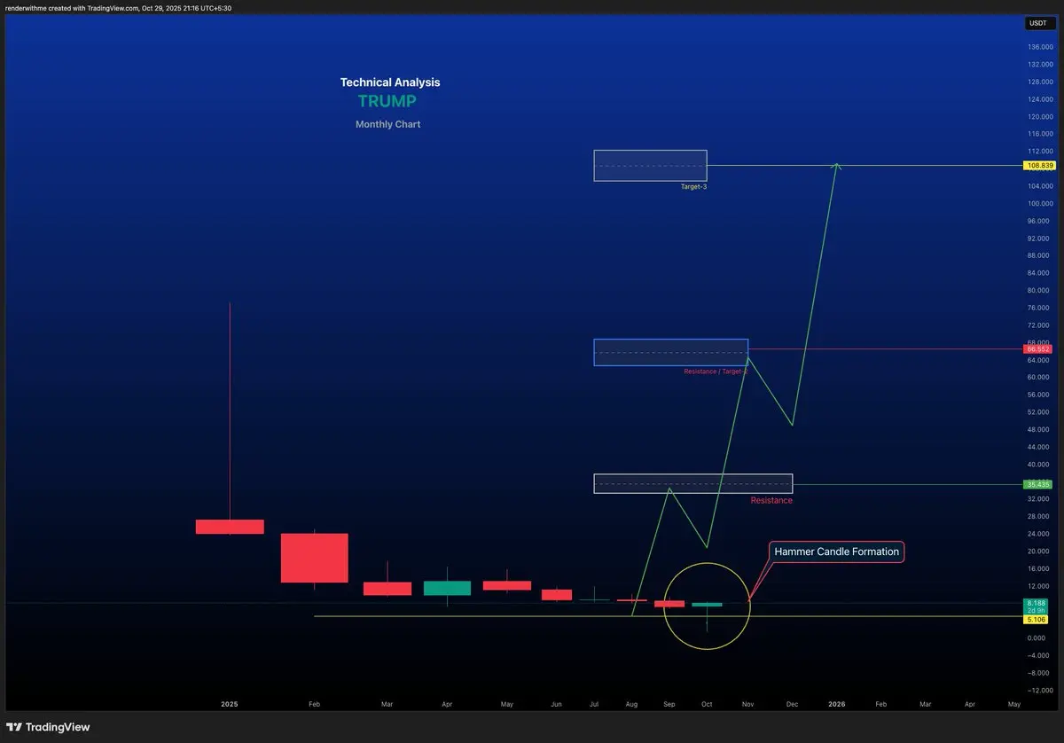Select the white rectangle at 35.435 level
Screen dimensions: 1064x743
(x=692, y=483)
